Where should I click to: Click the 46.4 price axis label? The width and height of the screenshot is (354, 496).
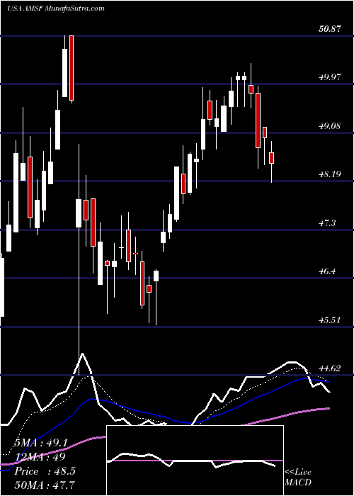(327, 271)
